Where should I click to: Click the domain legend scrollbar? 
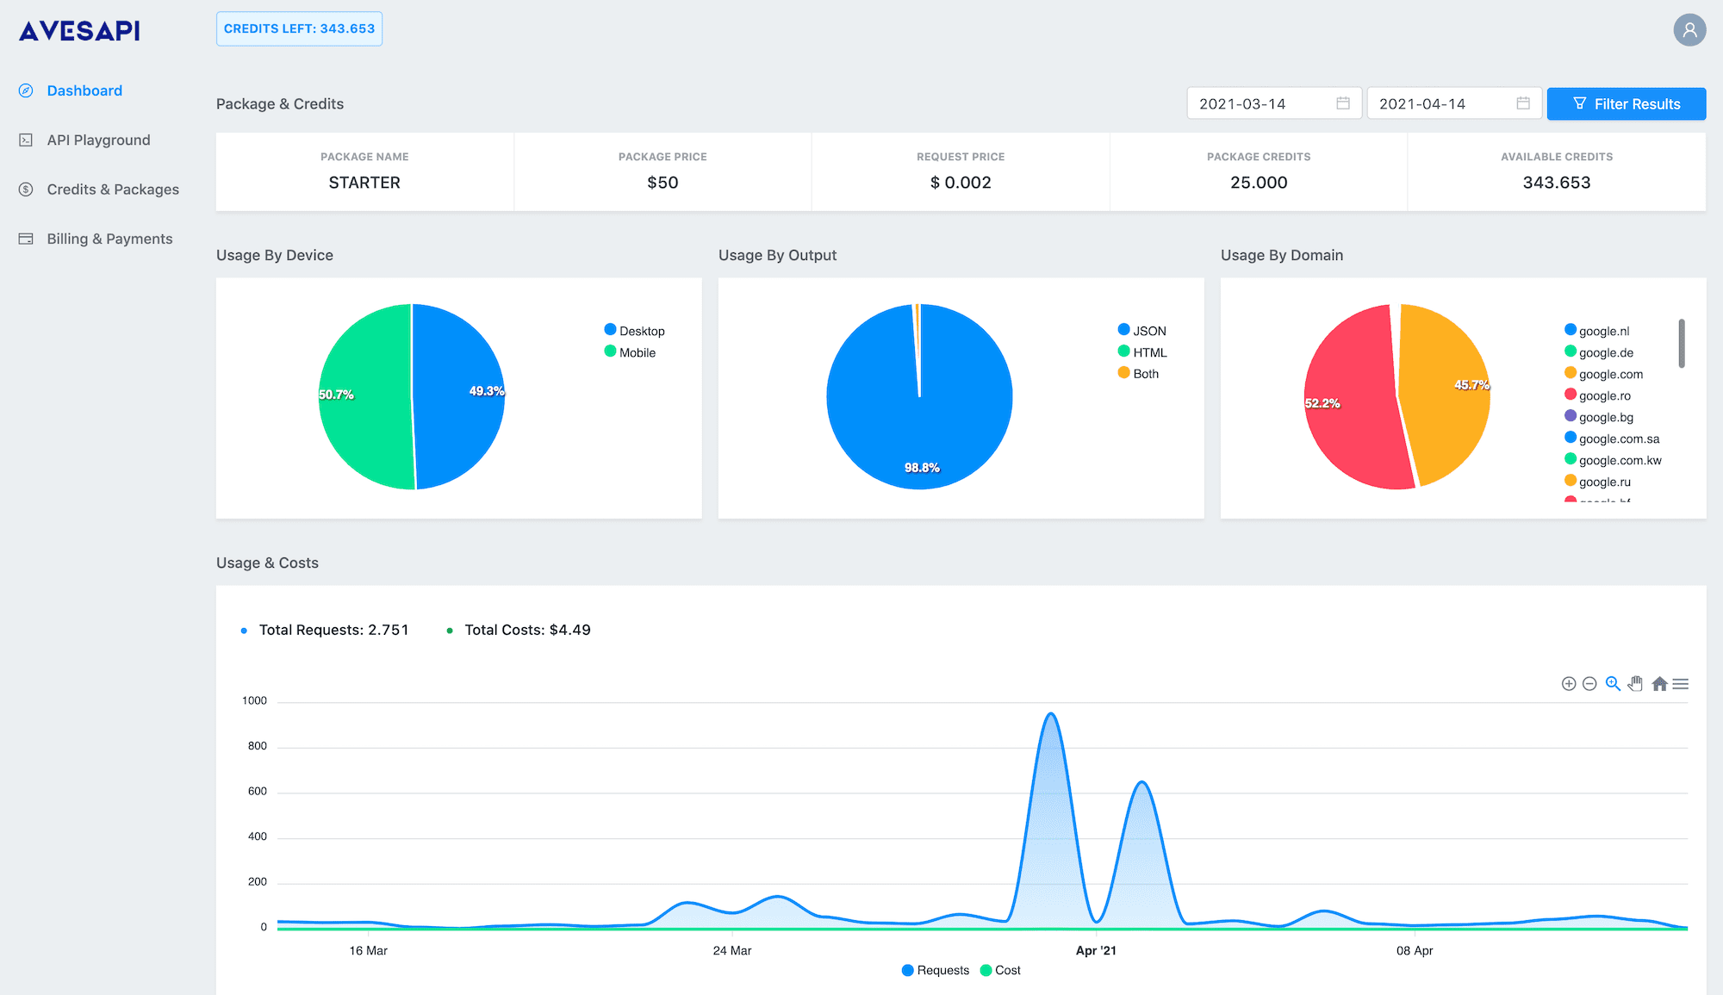(1681, 343)
